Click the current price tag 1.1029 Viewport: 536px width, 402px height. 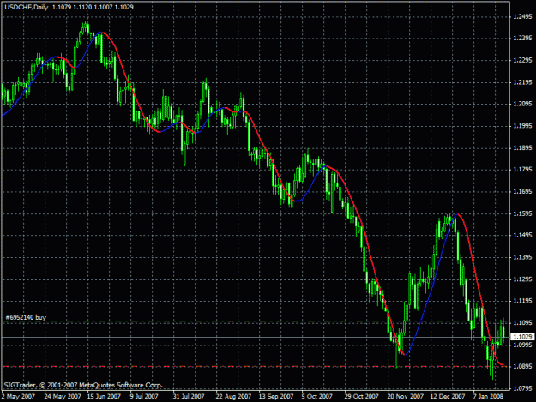522,337
